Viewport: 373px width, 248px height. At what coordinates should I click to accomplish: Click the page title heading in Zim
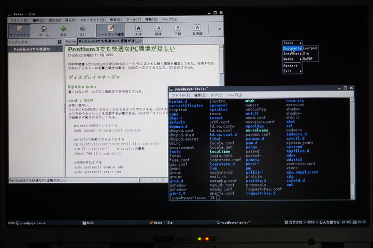click(x=121, y=49)
